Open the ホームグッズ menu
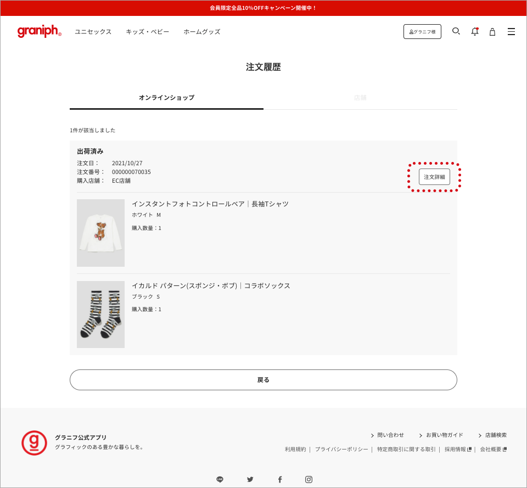This screenshot has width=527, height=488. tap(202, 32)
